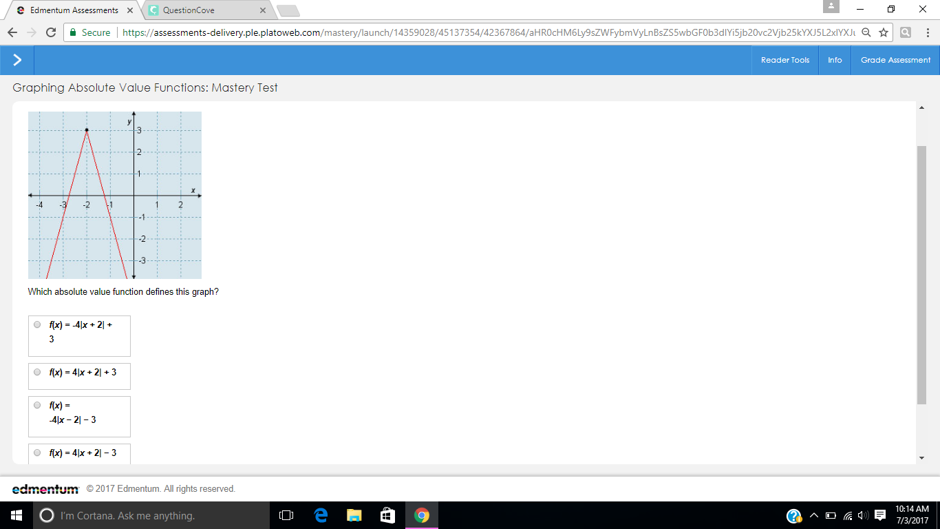Open the zoom magnifier icon in address bar
The width and height of the screenshot is (940, 529).
[x=866, y=32]
